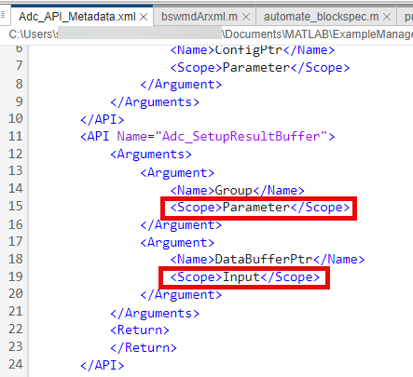This screenshot has height=377, width=413.
Task: Click closing Arguments tag on line 21
Action: (155, 313)
